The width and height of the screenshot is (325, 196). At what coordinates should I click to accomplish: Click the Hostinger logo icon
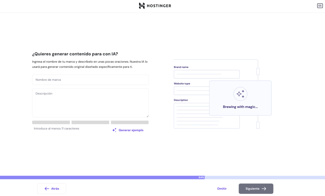click(142, 6)
